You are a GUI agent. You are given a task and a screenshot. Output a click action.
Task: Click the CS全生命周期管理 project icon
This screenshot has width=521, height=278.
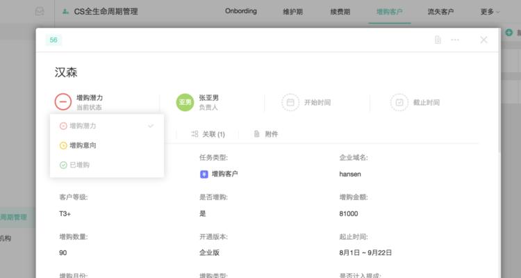coord(66,11)
